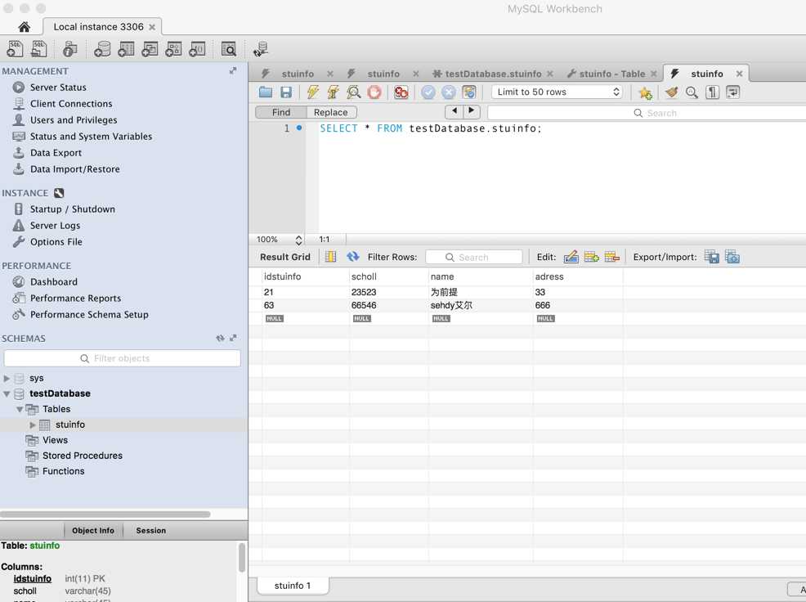The image size is (806, 602).
Task: Edit current row icon
Action: [571, 257]
